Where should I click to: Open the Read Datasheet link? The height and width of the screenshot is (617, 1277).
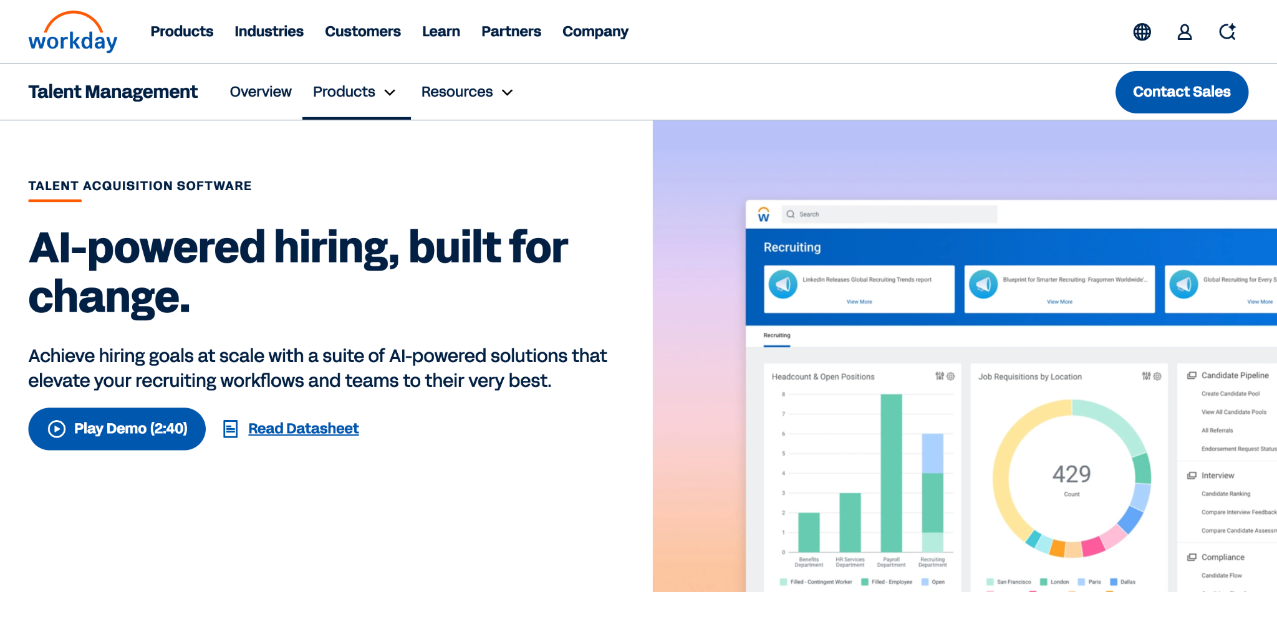304,429
